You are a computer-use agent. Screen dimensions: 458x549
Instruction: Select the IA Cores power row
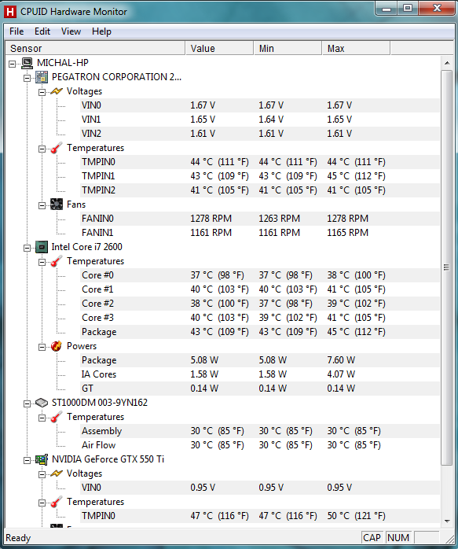pyautogui.click(x=260, y=374)
